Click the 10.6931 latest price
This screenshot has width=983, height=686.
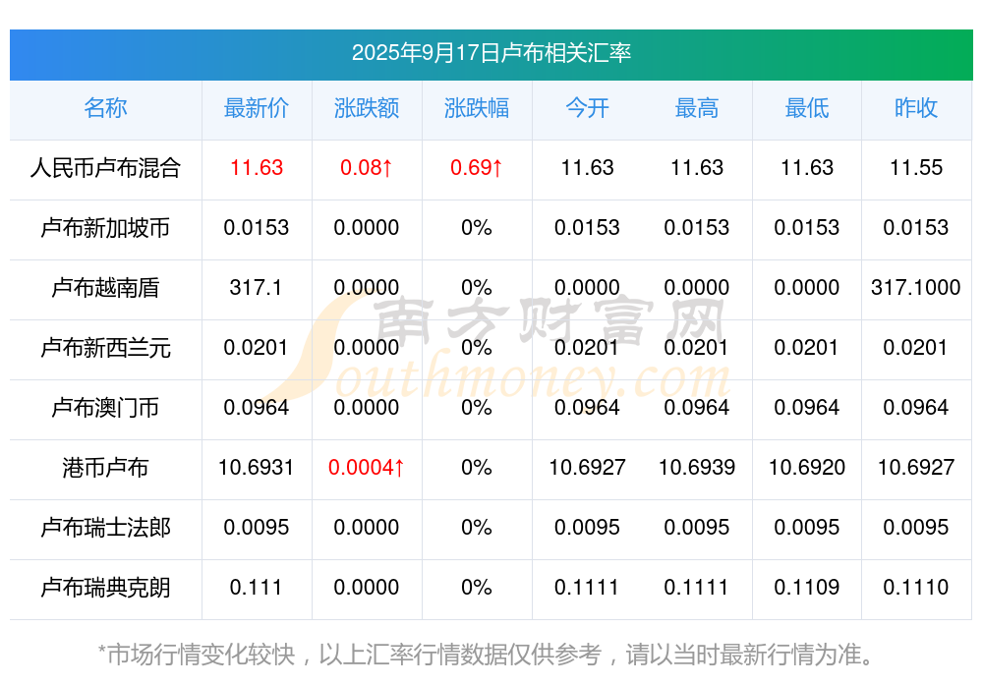pyautogui.click(x=256, y=468)
